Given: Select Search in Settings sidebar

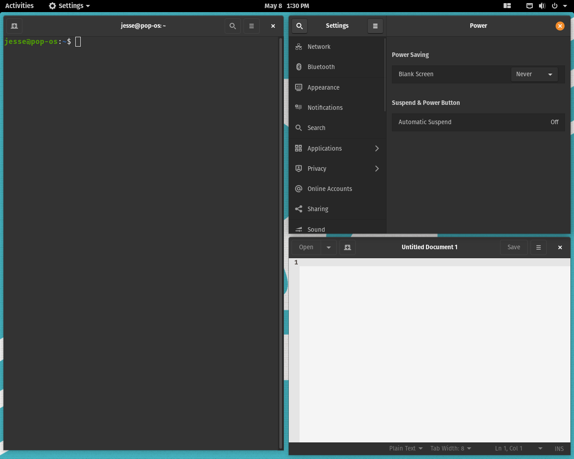Looking at the screenshot, I should 338,128.
